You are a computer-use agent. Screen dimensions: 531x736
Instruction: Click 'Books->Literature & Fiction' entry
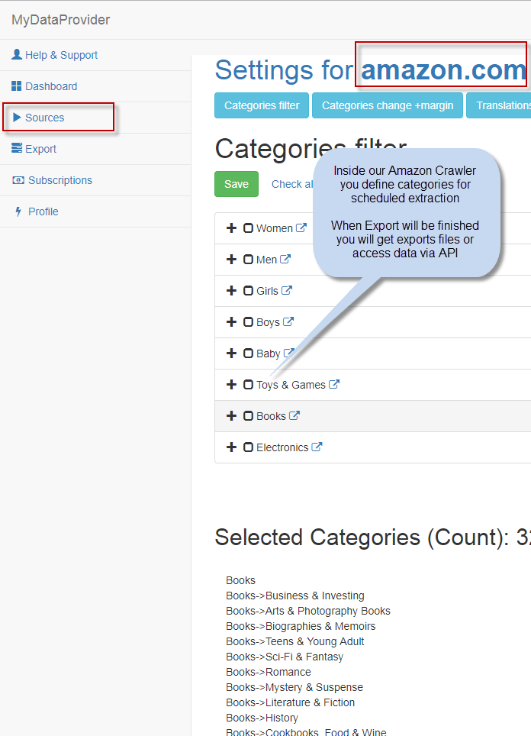pyautogui.click(x=291, y=702)
